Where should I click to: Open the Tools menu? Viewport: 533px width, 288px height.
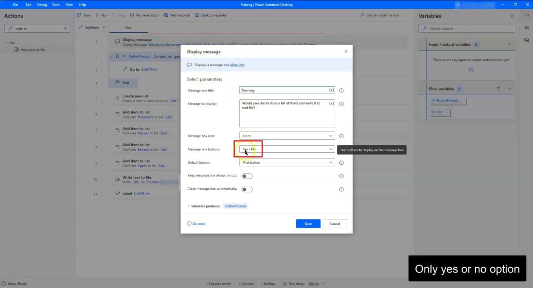tap(56, 5)
